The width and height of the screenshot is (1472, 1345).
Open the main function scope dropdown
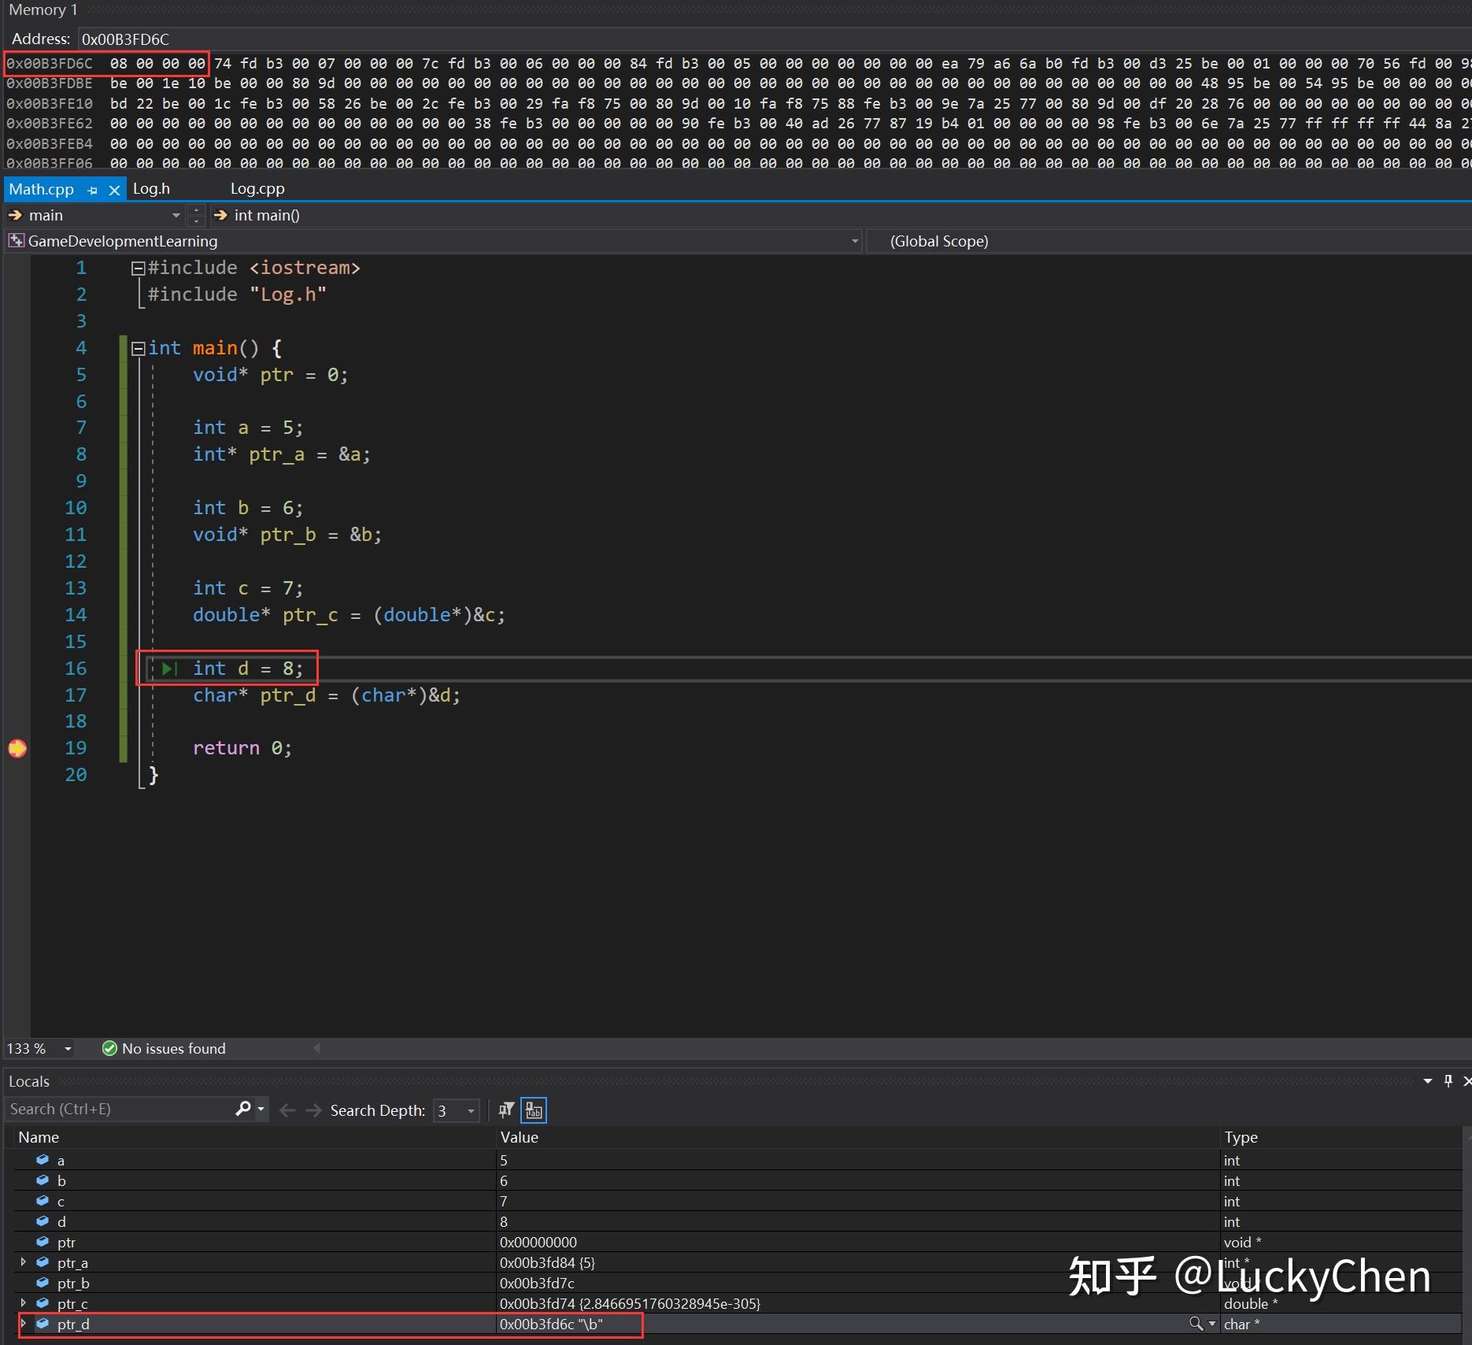[x=176, y=215]
